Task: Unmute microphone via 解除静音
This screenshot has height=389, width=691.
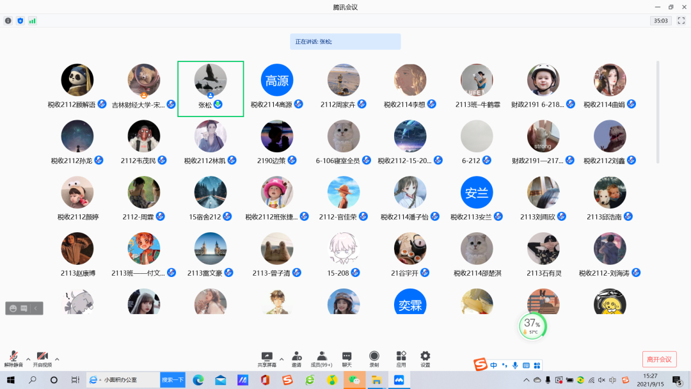Action: pyautogui.click(x=13, y=358)
